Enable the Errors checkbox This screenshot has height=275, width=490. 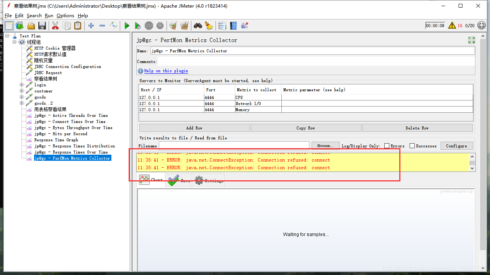[x=387, y=146]
